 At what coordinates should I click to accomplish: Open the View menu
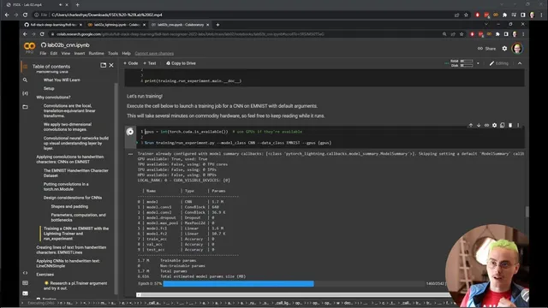pyautogui.click(x=66, y=53)
